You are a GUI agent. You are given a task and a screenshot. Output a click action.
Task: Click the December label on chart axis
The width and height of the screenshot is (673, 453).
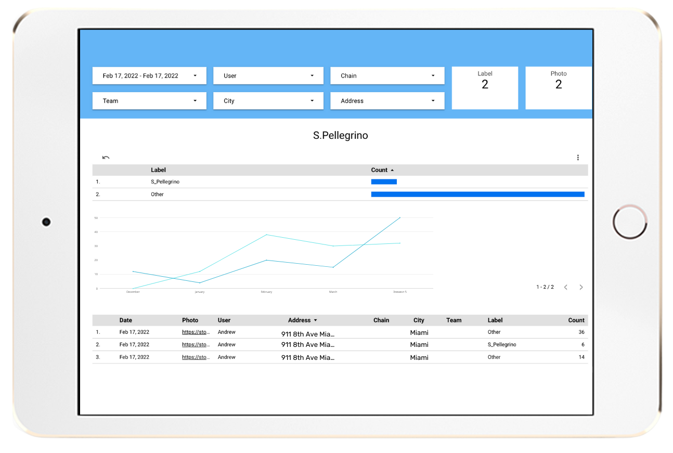133,292
